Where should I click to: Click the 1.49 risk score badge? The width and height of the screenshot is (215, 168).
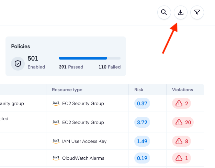(142, 141)
